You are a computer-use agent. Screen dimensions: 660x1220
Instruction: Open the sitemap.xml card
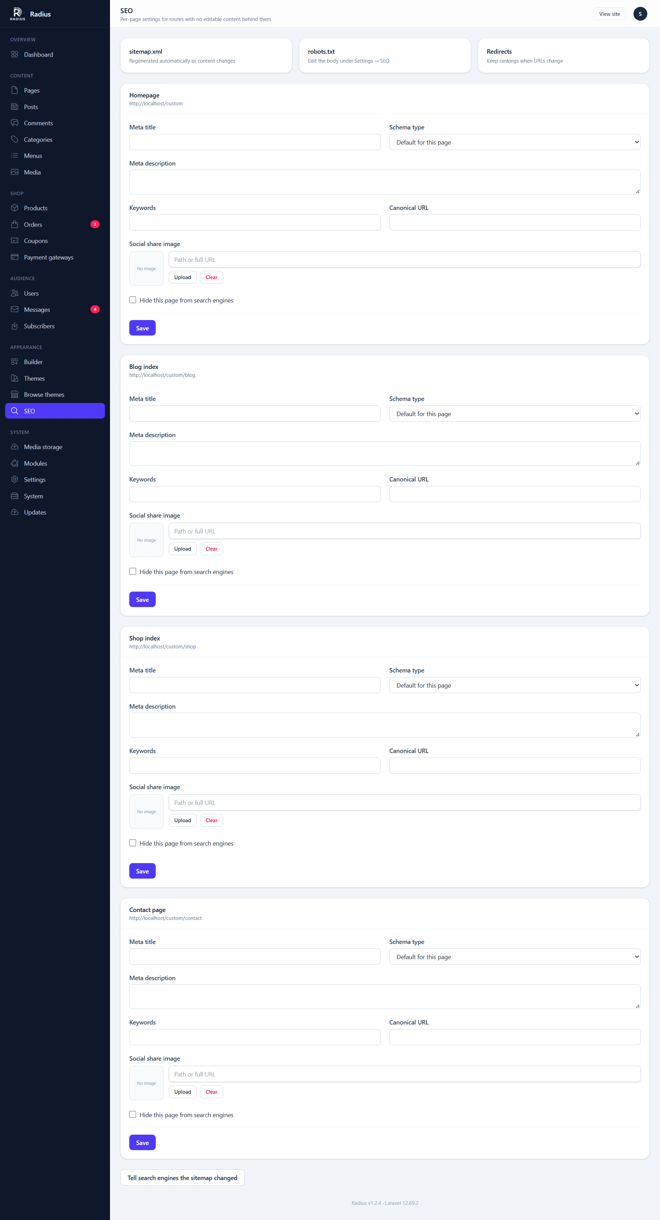206,55
